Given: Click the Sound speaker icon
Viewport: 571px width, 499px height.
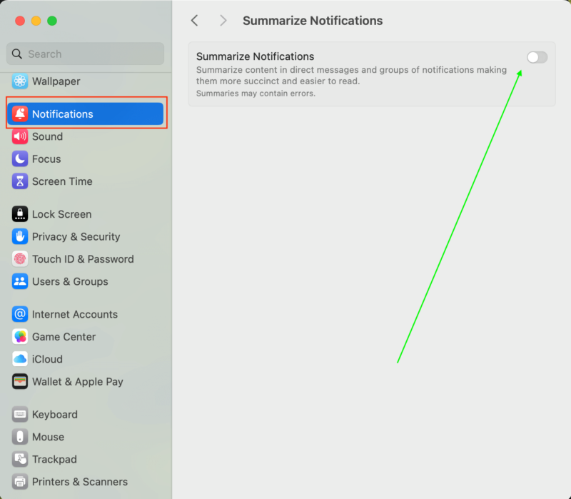Looking at the screenshot, I should tap(20, 136).
